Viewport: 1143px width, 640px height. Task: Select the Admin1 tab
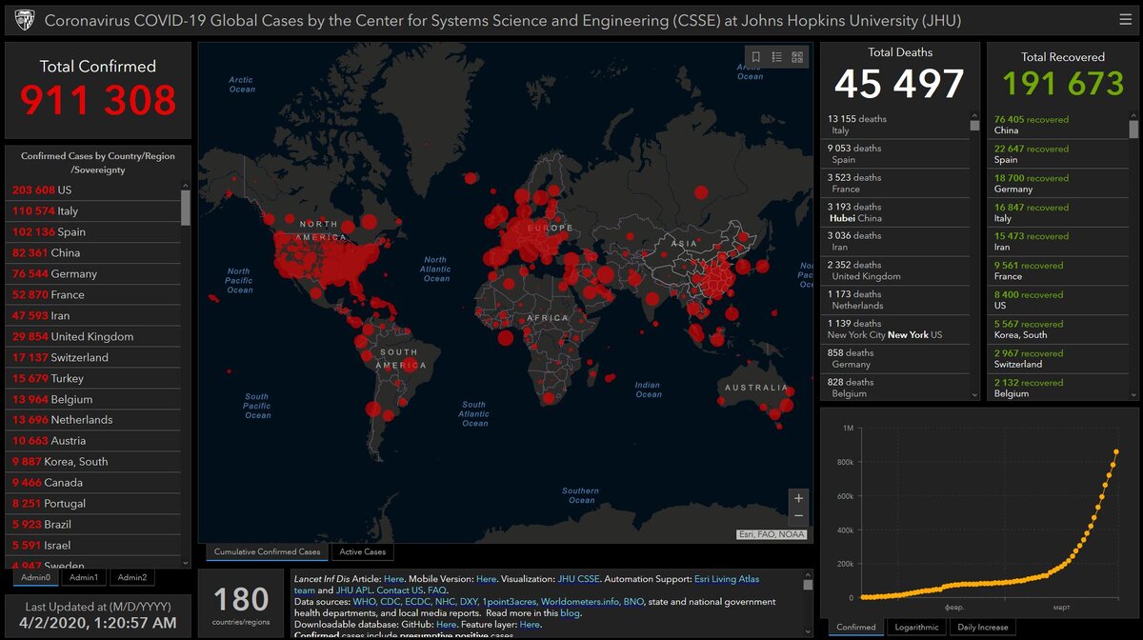coord(84,577)
